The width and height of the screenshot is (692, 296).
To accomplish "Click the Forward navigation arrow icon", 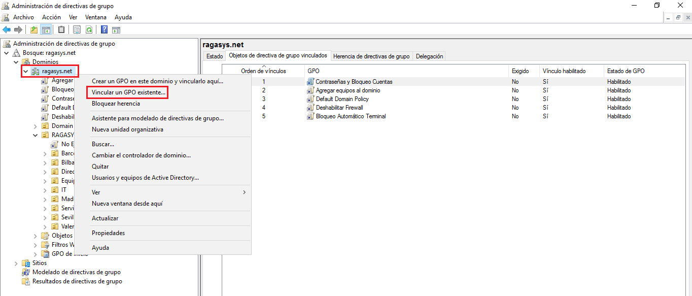I will point(18,29).
